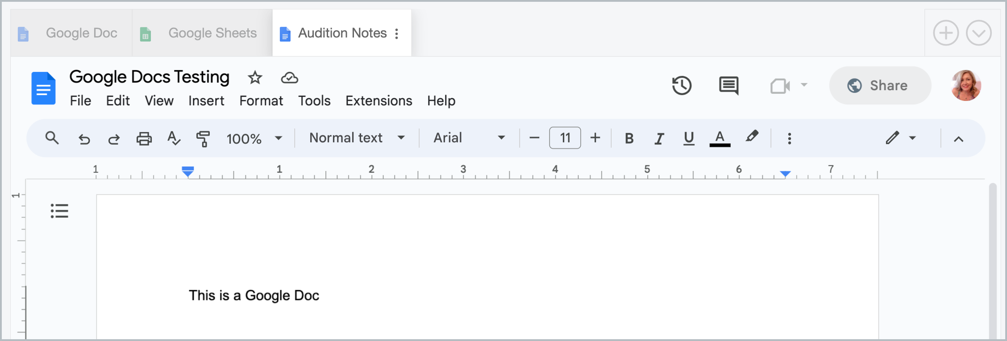Click the font size 11 field
Viewport: 1007px width, 341px height.
pyautogui.click(x=565, y=138)
